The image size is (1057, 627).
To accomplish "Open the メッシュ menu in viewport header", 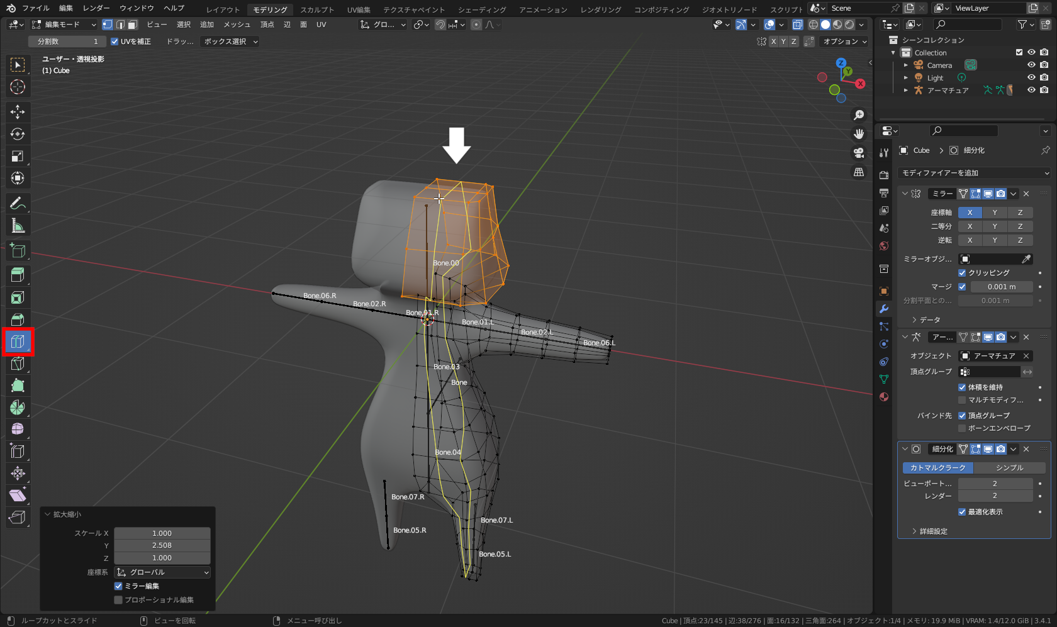I will (237, 25).
